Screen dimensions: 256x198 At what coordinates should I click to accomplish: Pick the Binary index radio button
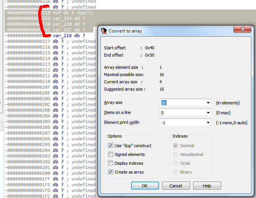[x=176, y=172]
